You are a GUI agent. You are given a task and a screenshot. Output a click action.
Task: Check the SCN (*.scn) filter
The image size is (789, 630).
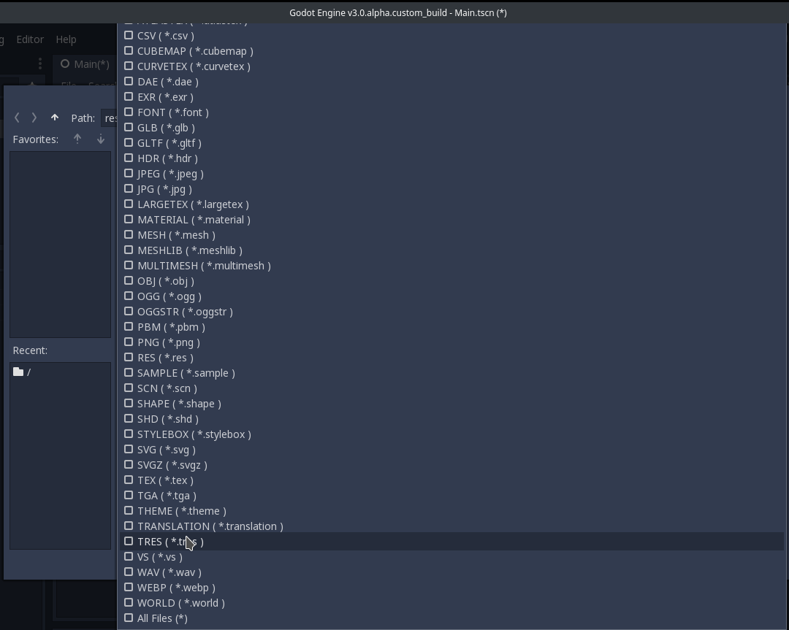pyautogui.click(x=129, y=388)
